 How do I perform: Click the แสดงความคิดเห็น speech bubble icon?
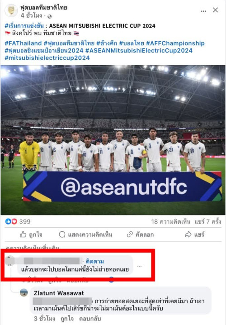click(62, 234)
